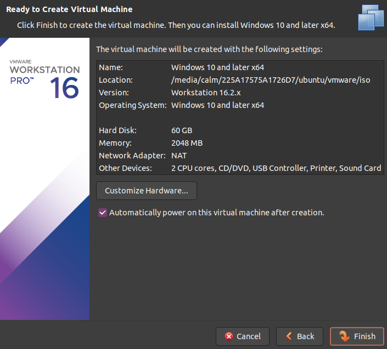Click the Location: label

click(x=115, y=80)
